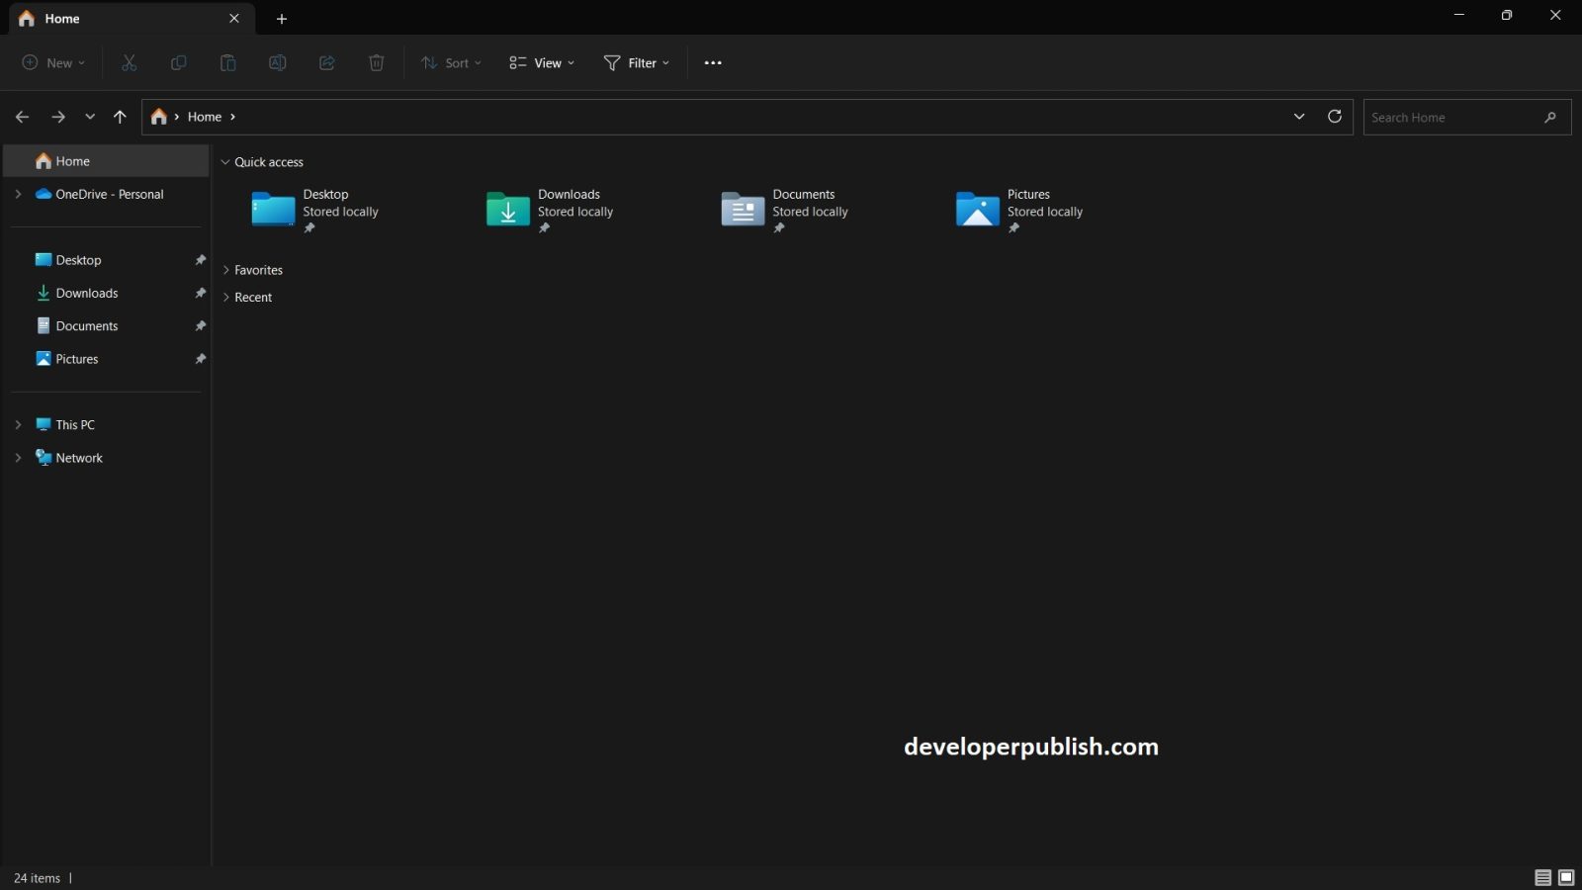Click the New button to create an item
Screen dimensions: 1582x890
click(51, 62)
